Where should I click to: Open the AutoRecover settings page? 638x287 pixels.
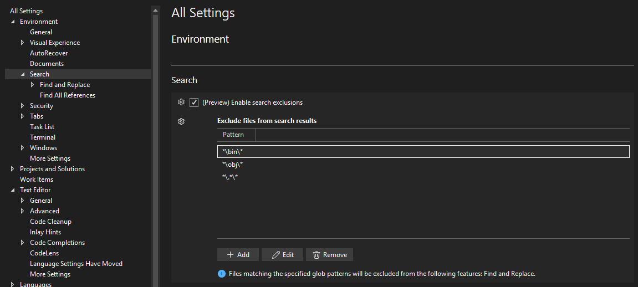tap(49, 53)
